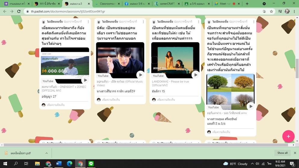Open Task View on the taskbar
Image resolution: width=299 pixels, height=168 pixels.
(26, 163)
